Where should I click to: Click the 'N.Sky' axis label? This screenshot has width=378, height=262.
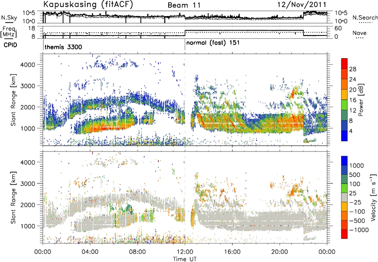9,17
